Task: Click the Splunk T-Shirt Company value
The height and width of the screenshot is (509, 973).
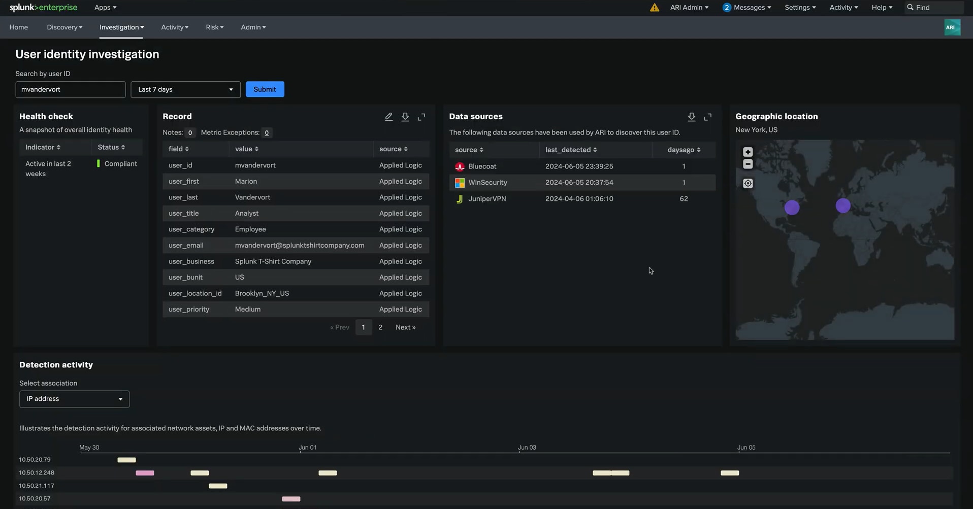Action: pos(273,262)
